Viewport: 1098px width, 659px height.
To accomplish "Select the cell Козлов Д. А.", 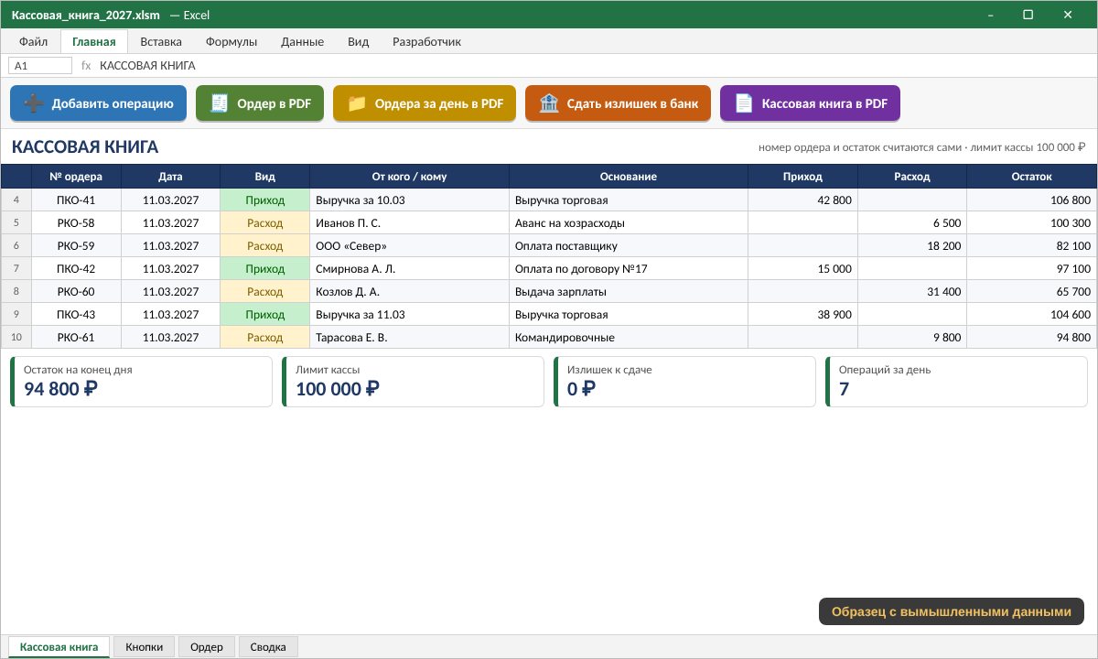I will pos(410,292).
